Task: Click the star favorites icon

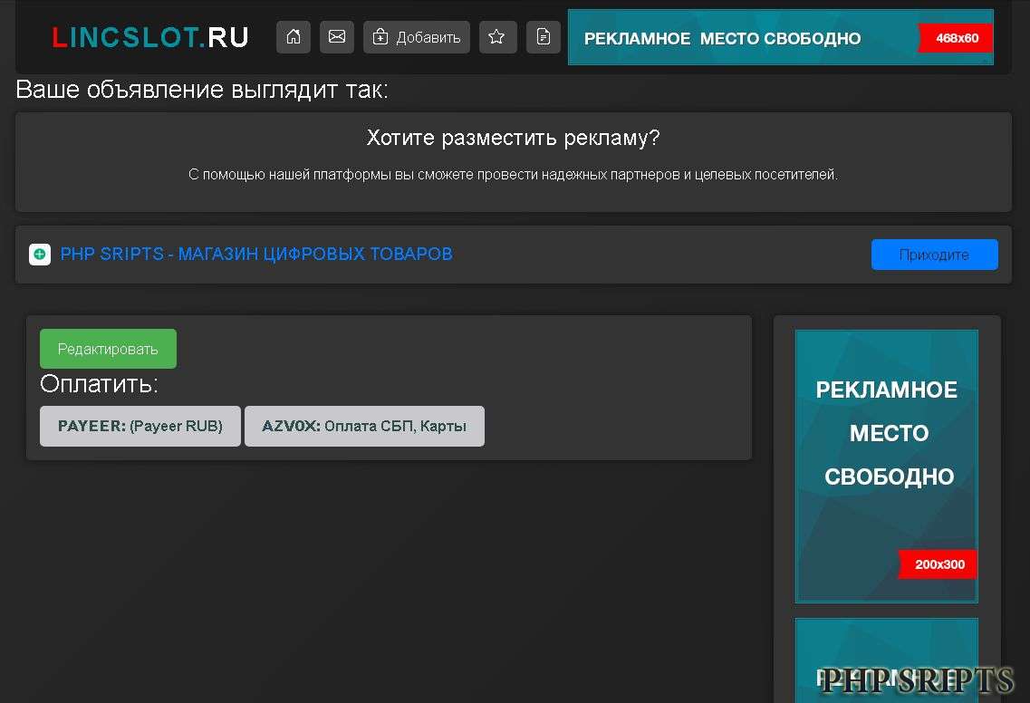Action: (x=497, y=37)
